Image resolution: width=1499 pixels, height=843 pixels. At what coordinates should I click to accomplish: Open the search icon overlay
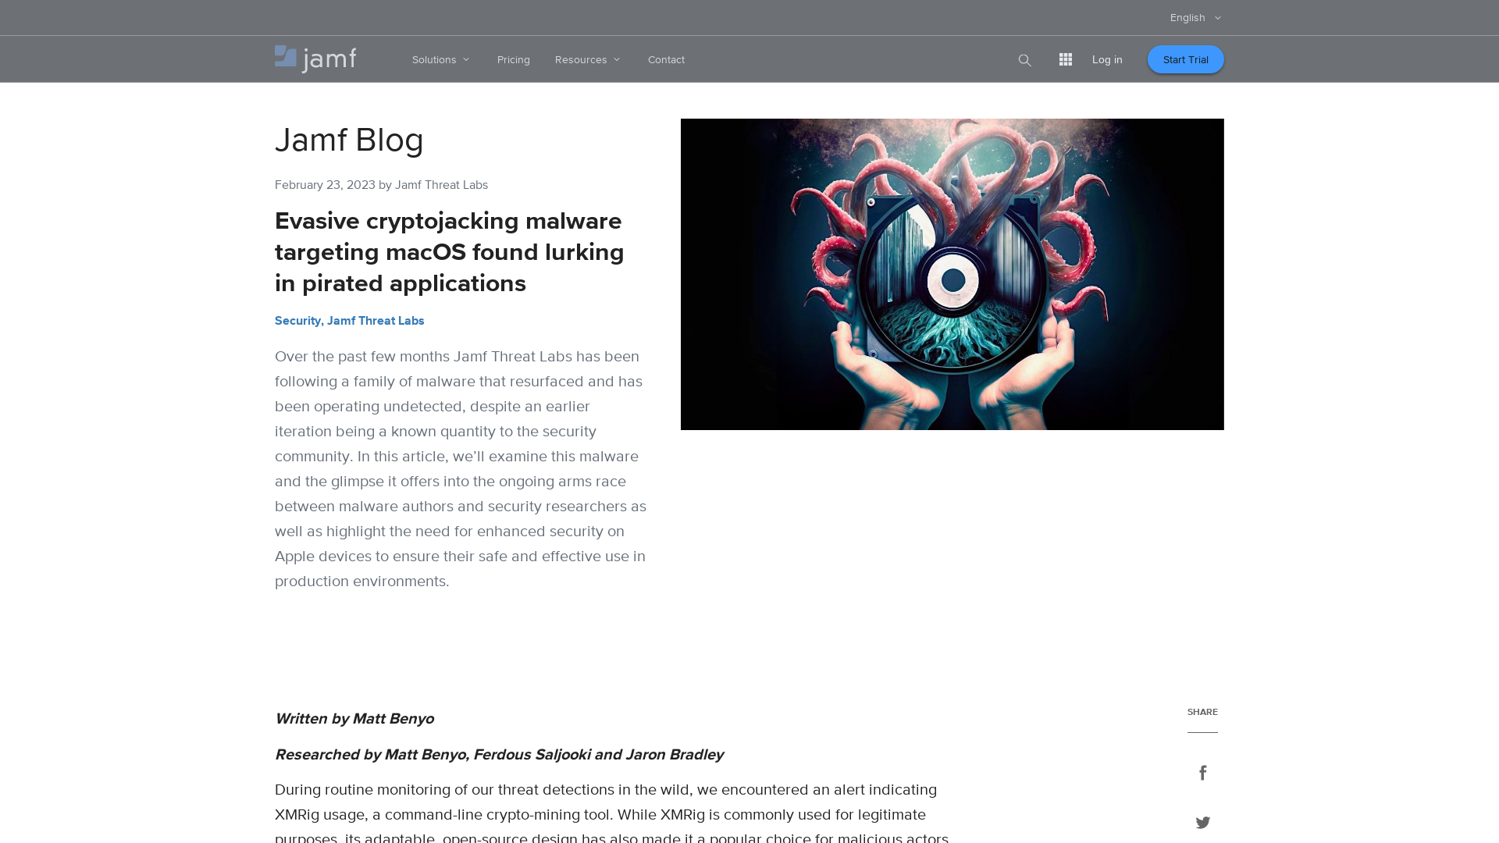1024,59
